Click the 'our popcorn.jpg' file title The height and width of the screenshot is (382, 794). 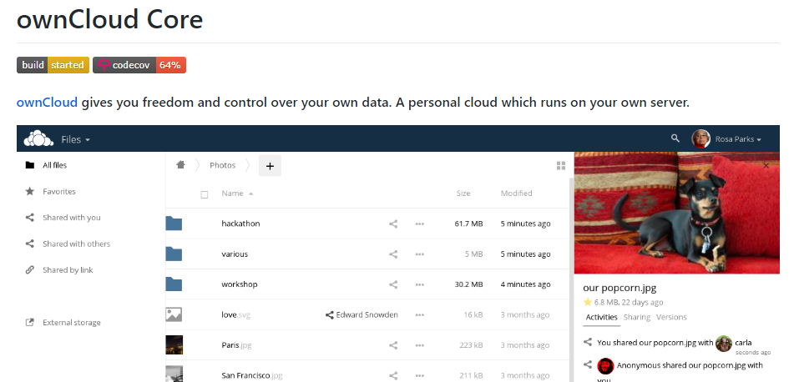620,288
